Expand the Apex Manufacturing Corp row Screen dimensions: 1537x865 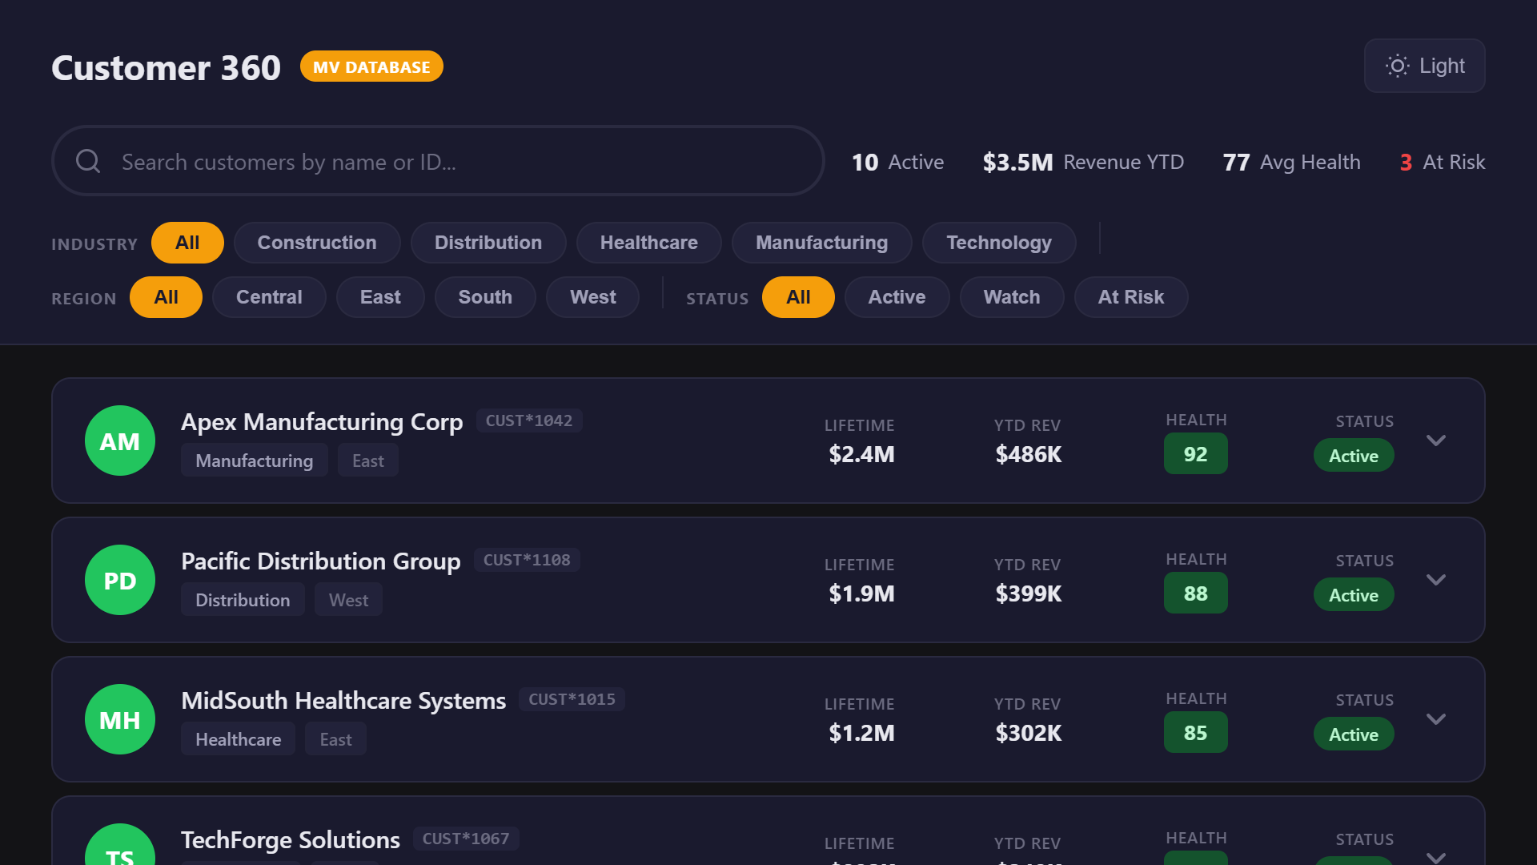point(1435,441)
